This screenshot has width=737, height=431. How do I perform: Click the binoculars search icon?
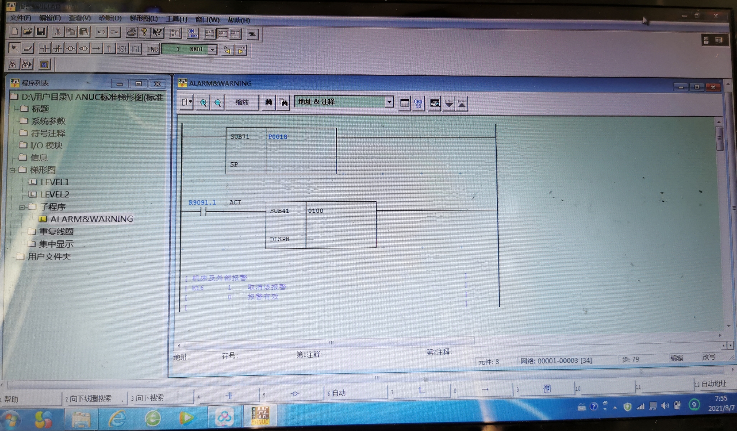pyautogui.click(x=268, y=102)
